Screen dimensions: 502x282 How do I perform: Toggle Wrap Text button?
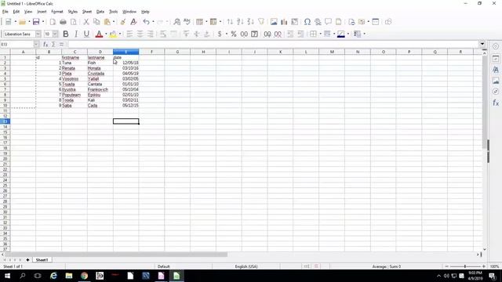coord(163,34)
